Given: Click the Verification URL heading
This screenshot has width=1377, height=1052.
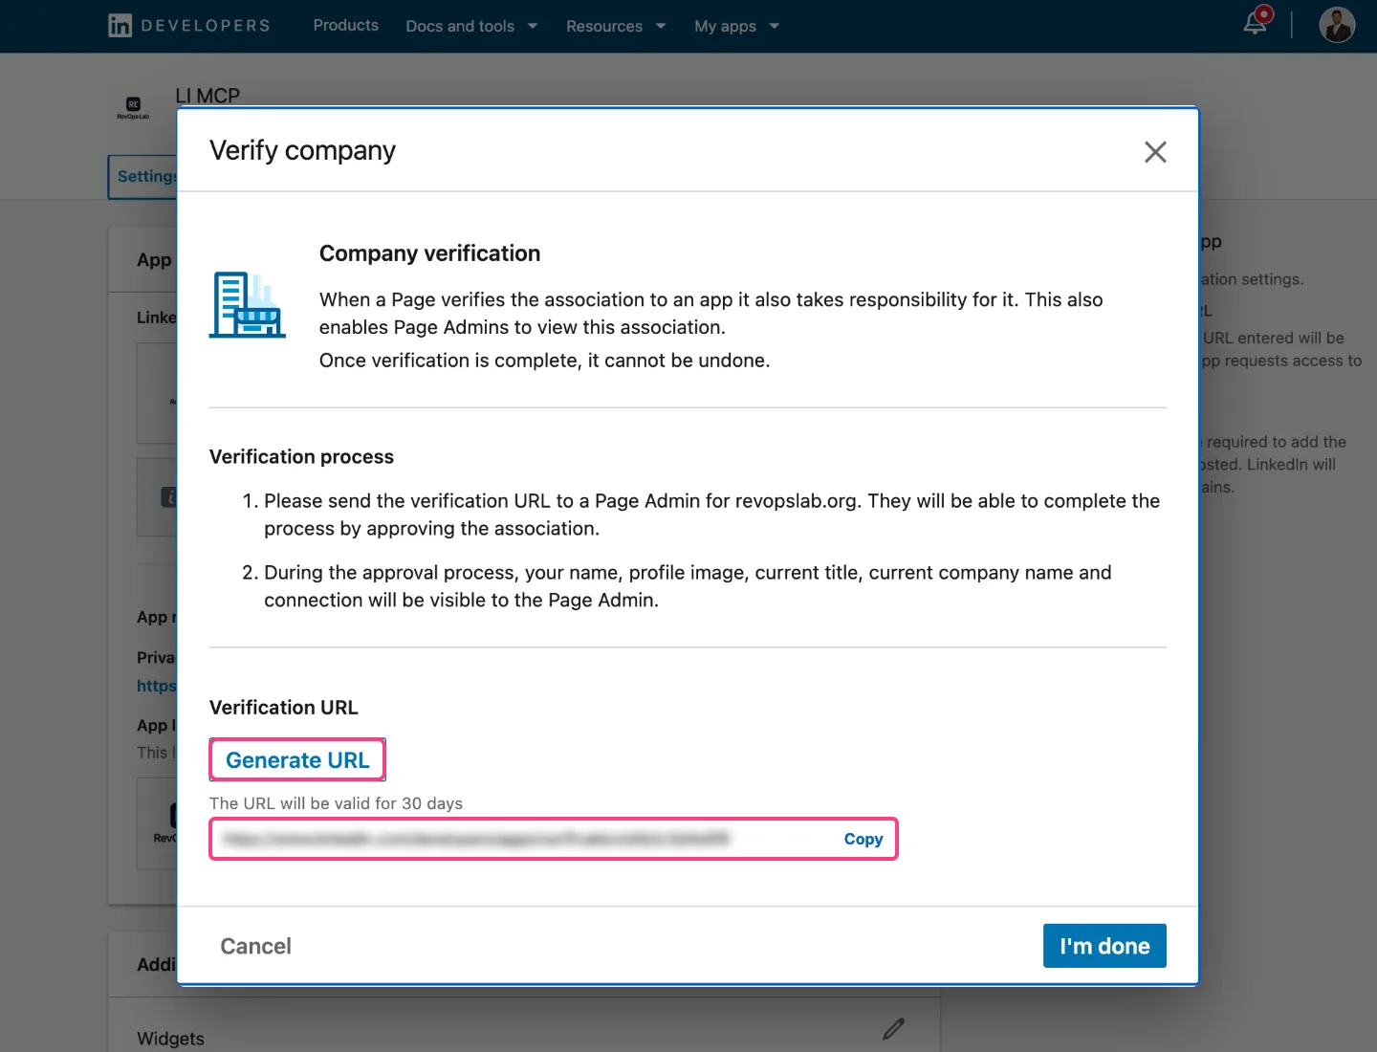Looking at the screenshot, I should click(x=283, y=708).
